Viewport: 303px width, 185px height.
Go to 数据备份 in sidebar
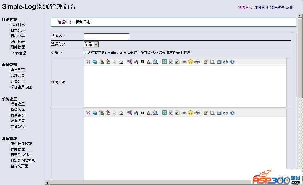click(x=17, y=115)
